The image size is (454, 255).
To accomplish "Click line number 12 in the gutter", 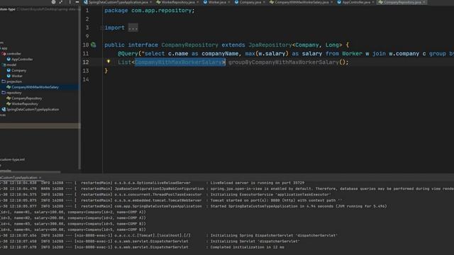I will point(86,62).
